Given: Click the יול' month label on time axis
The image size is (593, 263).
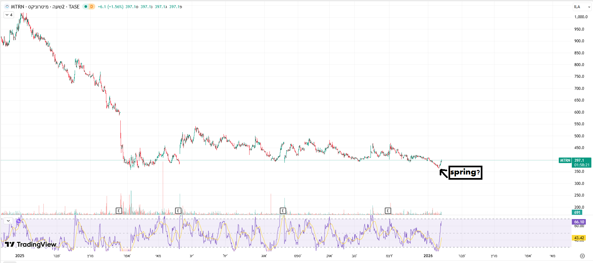Looking at the screenshot, I should [x=225, y=256].
